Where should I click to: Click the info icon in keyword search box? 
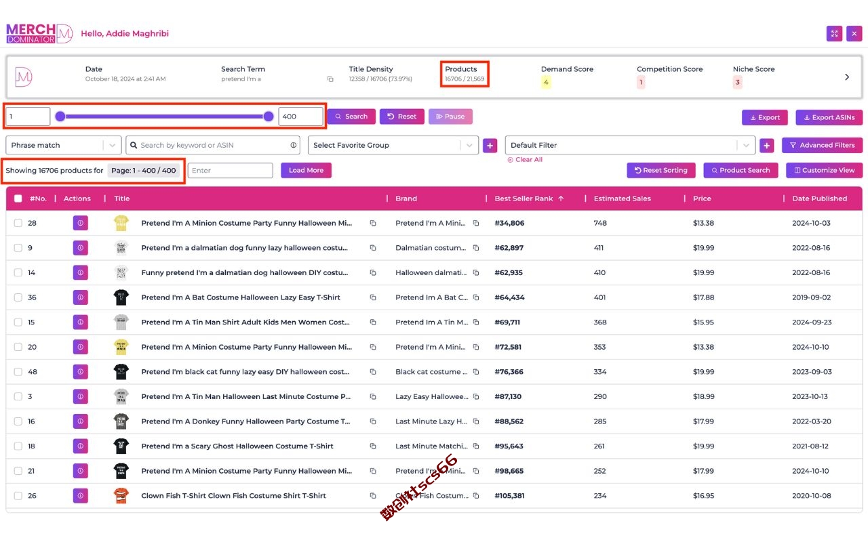[x=294, y=145]
